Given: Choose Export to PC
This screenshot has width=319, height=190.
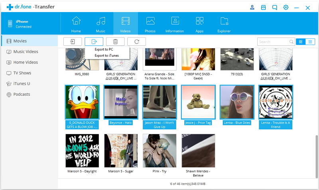Looking at the screenshot, I should tap(104, 49).
